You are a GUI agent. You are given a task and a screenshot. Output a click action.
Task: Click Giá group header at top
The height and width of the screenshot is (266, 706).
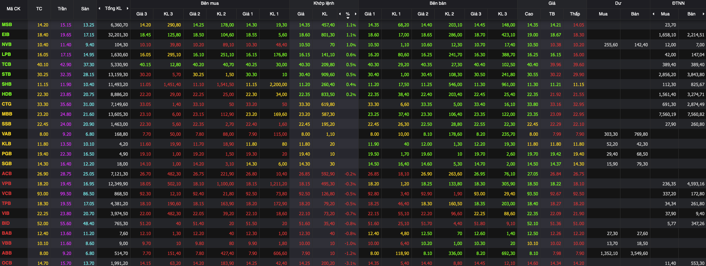(x=552, y=3)
